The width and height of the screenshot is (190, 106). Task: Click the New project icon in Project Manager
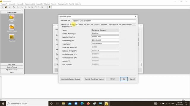(x=12, y=17)
